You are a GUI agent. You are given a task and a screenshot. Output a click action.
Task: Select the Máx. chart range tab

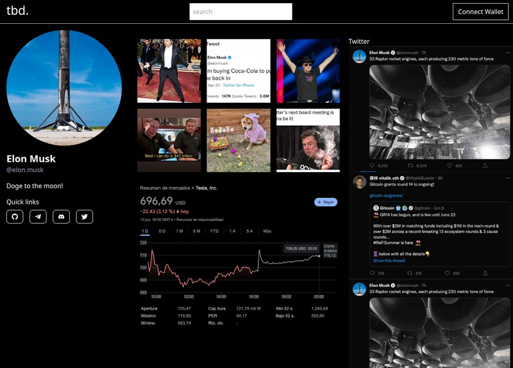(x=267, y=231)
